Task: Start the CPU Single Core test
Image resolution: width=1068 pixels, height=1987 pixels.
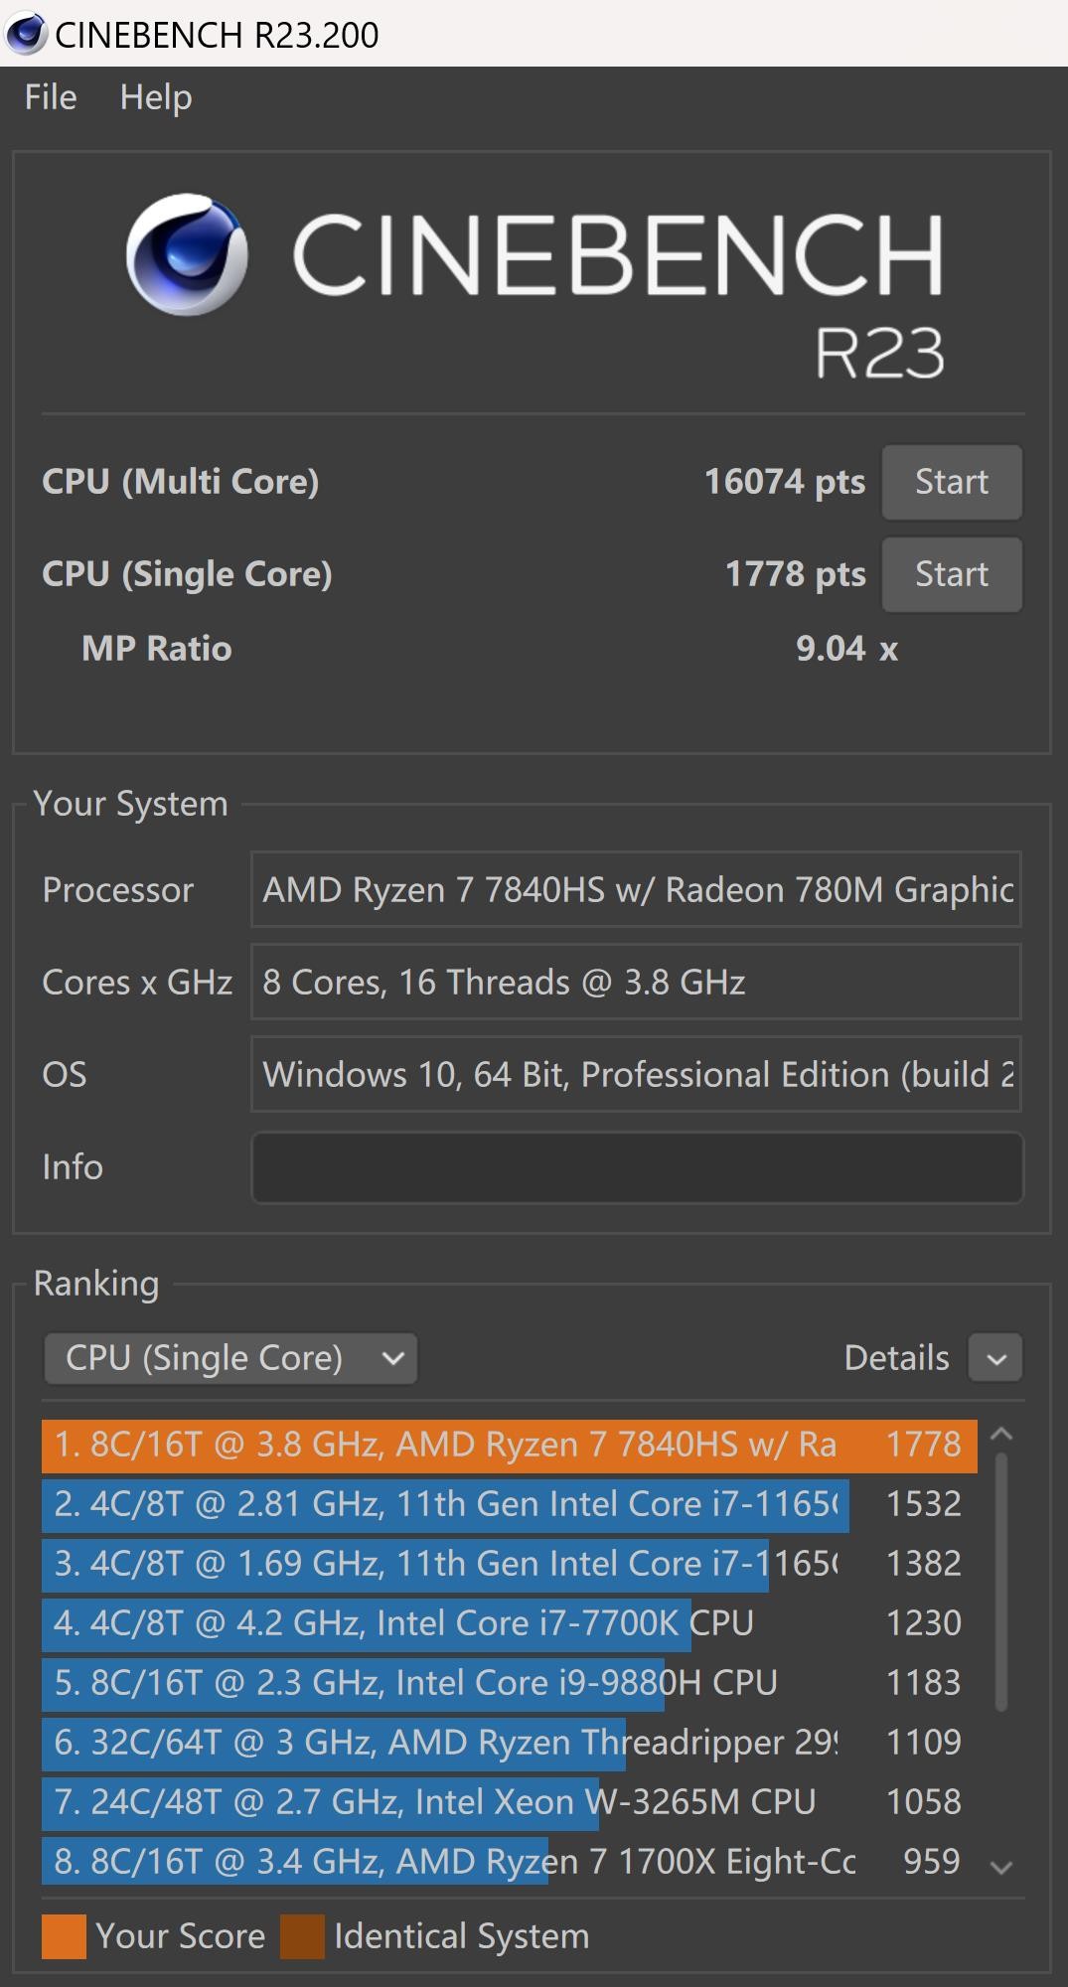Action: coord(951,574)
